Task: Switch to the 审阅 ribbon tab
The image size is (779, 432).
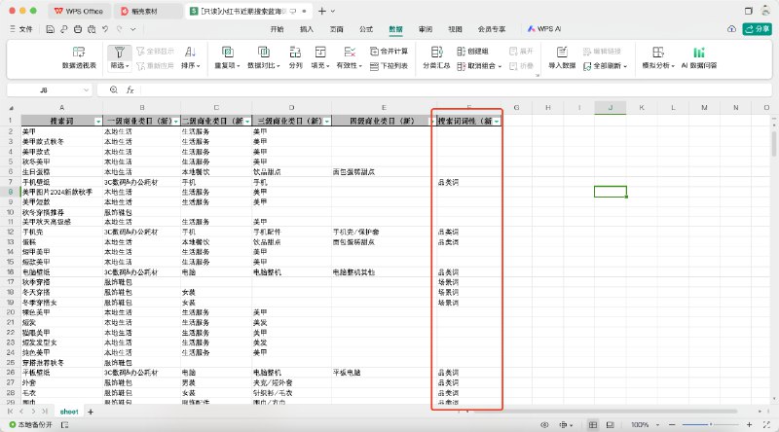Action: (426, 29)
